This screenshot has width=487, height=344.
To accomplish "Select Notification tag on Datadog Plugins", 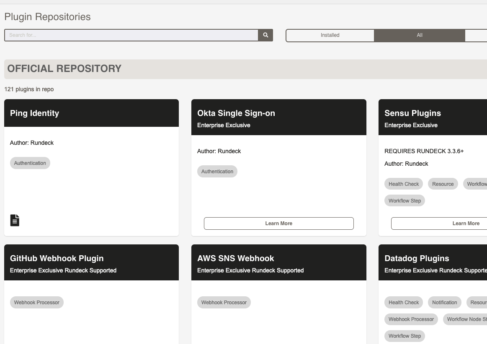I will coord(444,303).
